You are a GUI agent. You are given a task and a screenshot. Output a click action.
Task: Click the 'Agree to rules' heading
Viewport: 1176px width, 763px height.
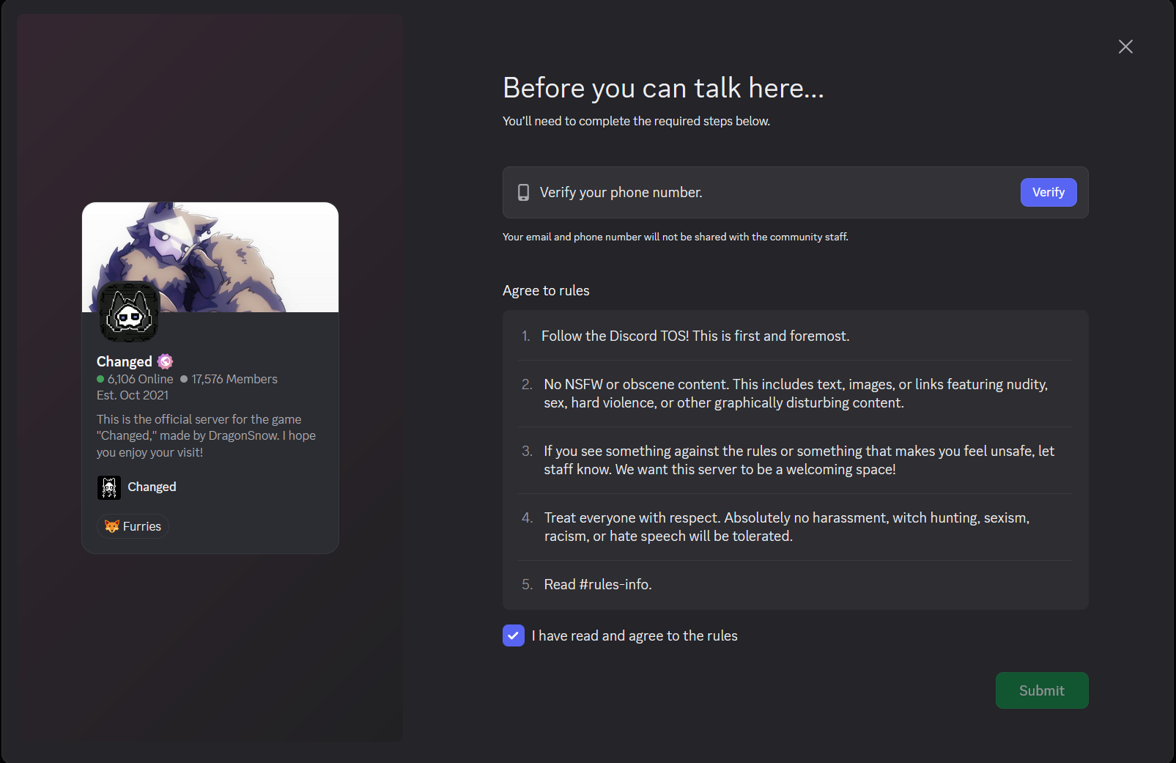[x=546, y=290]
